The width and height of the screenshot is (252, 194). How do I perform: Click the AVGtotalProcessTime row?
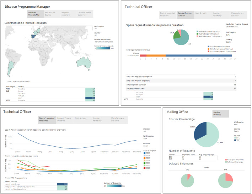[x=181, y=89]
